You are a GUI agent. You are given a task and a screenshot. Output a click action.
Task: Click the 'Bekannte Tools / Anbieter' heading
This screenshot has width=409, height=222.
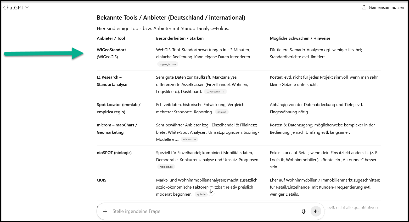point(171,17)
